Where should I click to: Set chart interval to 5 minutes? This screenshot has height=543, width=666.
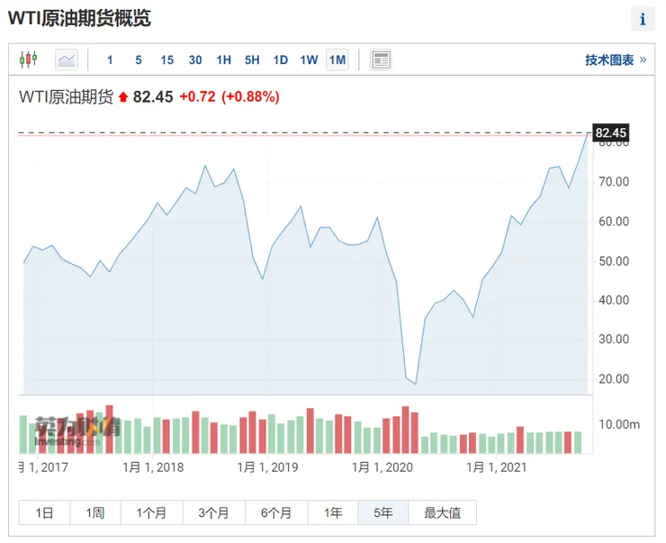pos(139,60)
